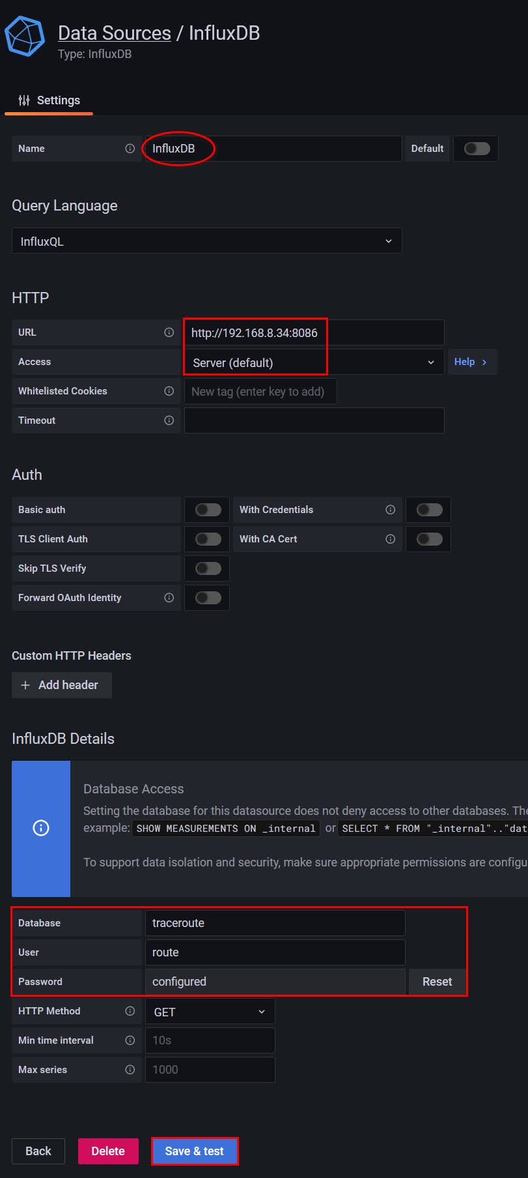
Task: Open the Access Server (default) dropdown
Action: (x=314, y=362)
